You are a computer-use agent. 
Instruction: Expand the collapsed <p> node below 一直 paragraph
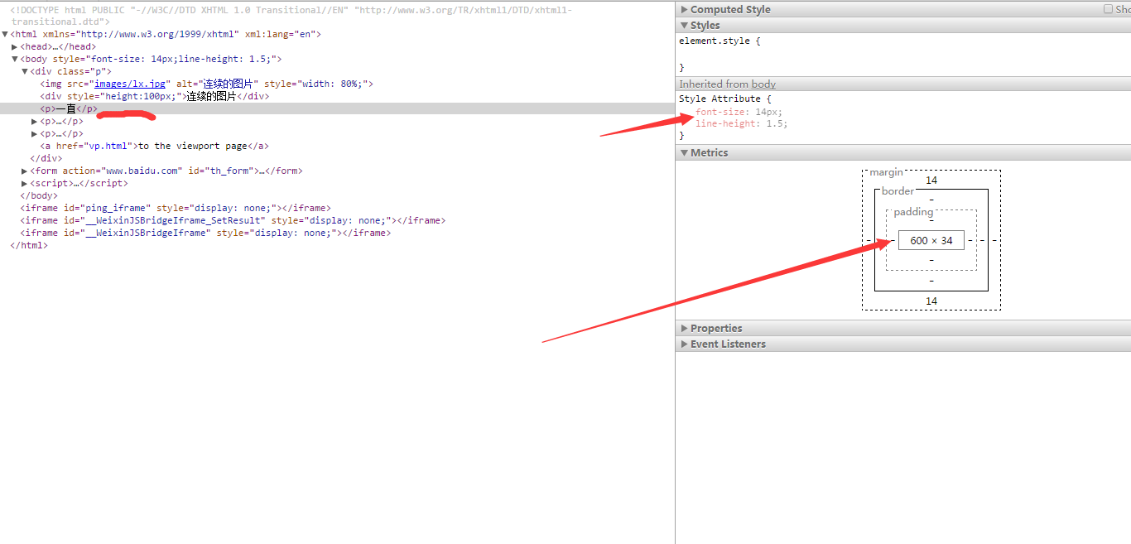coord(35,122)
